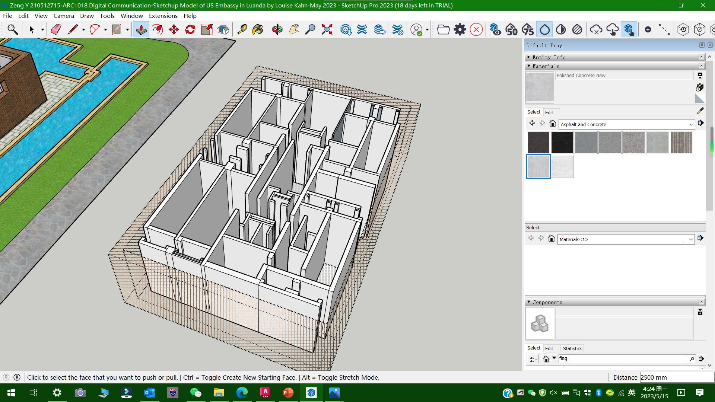Select the Move tool
Image resolution: width=715 pixels, height=402 pixels.
174,29
